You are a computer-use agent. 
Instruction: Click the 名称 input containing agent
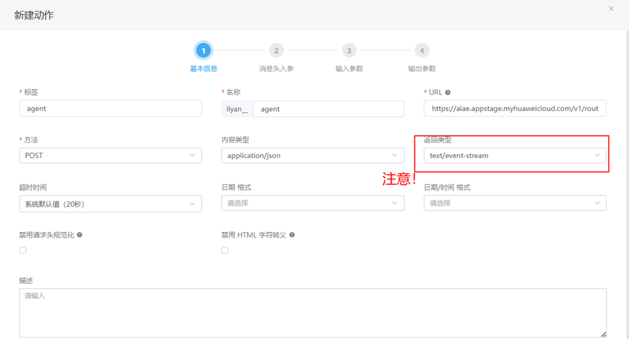(328, 109)
